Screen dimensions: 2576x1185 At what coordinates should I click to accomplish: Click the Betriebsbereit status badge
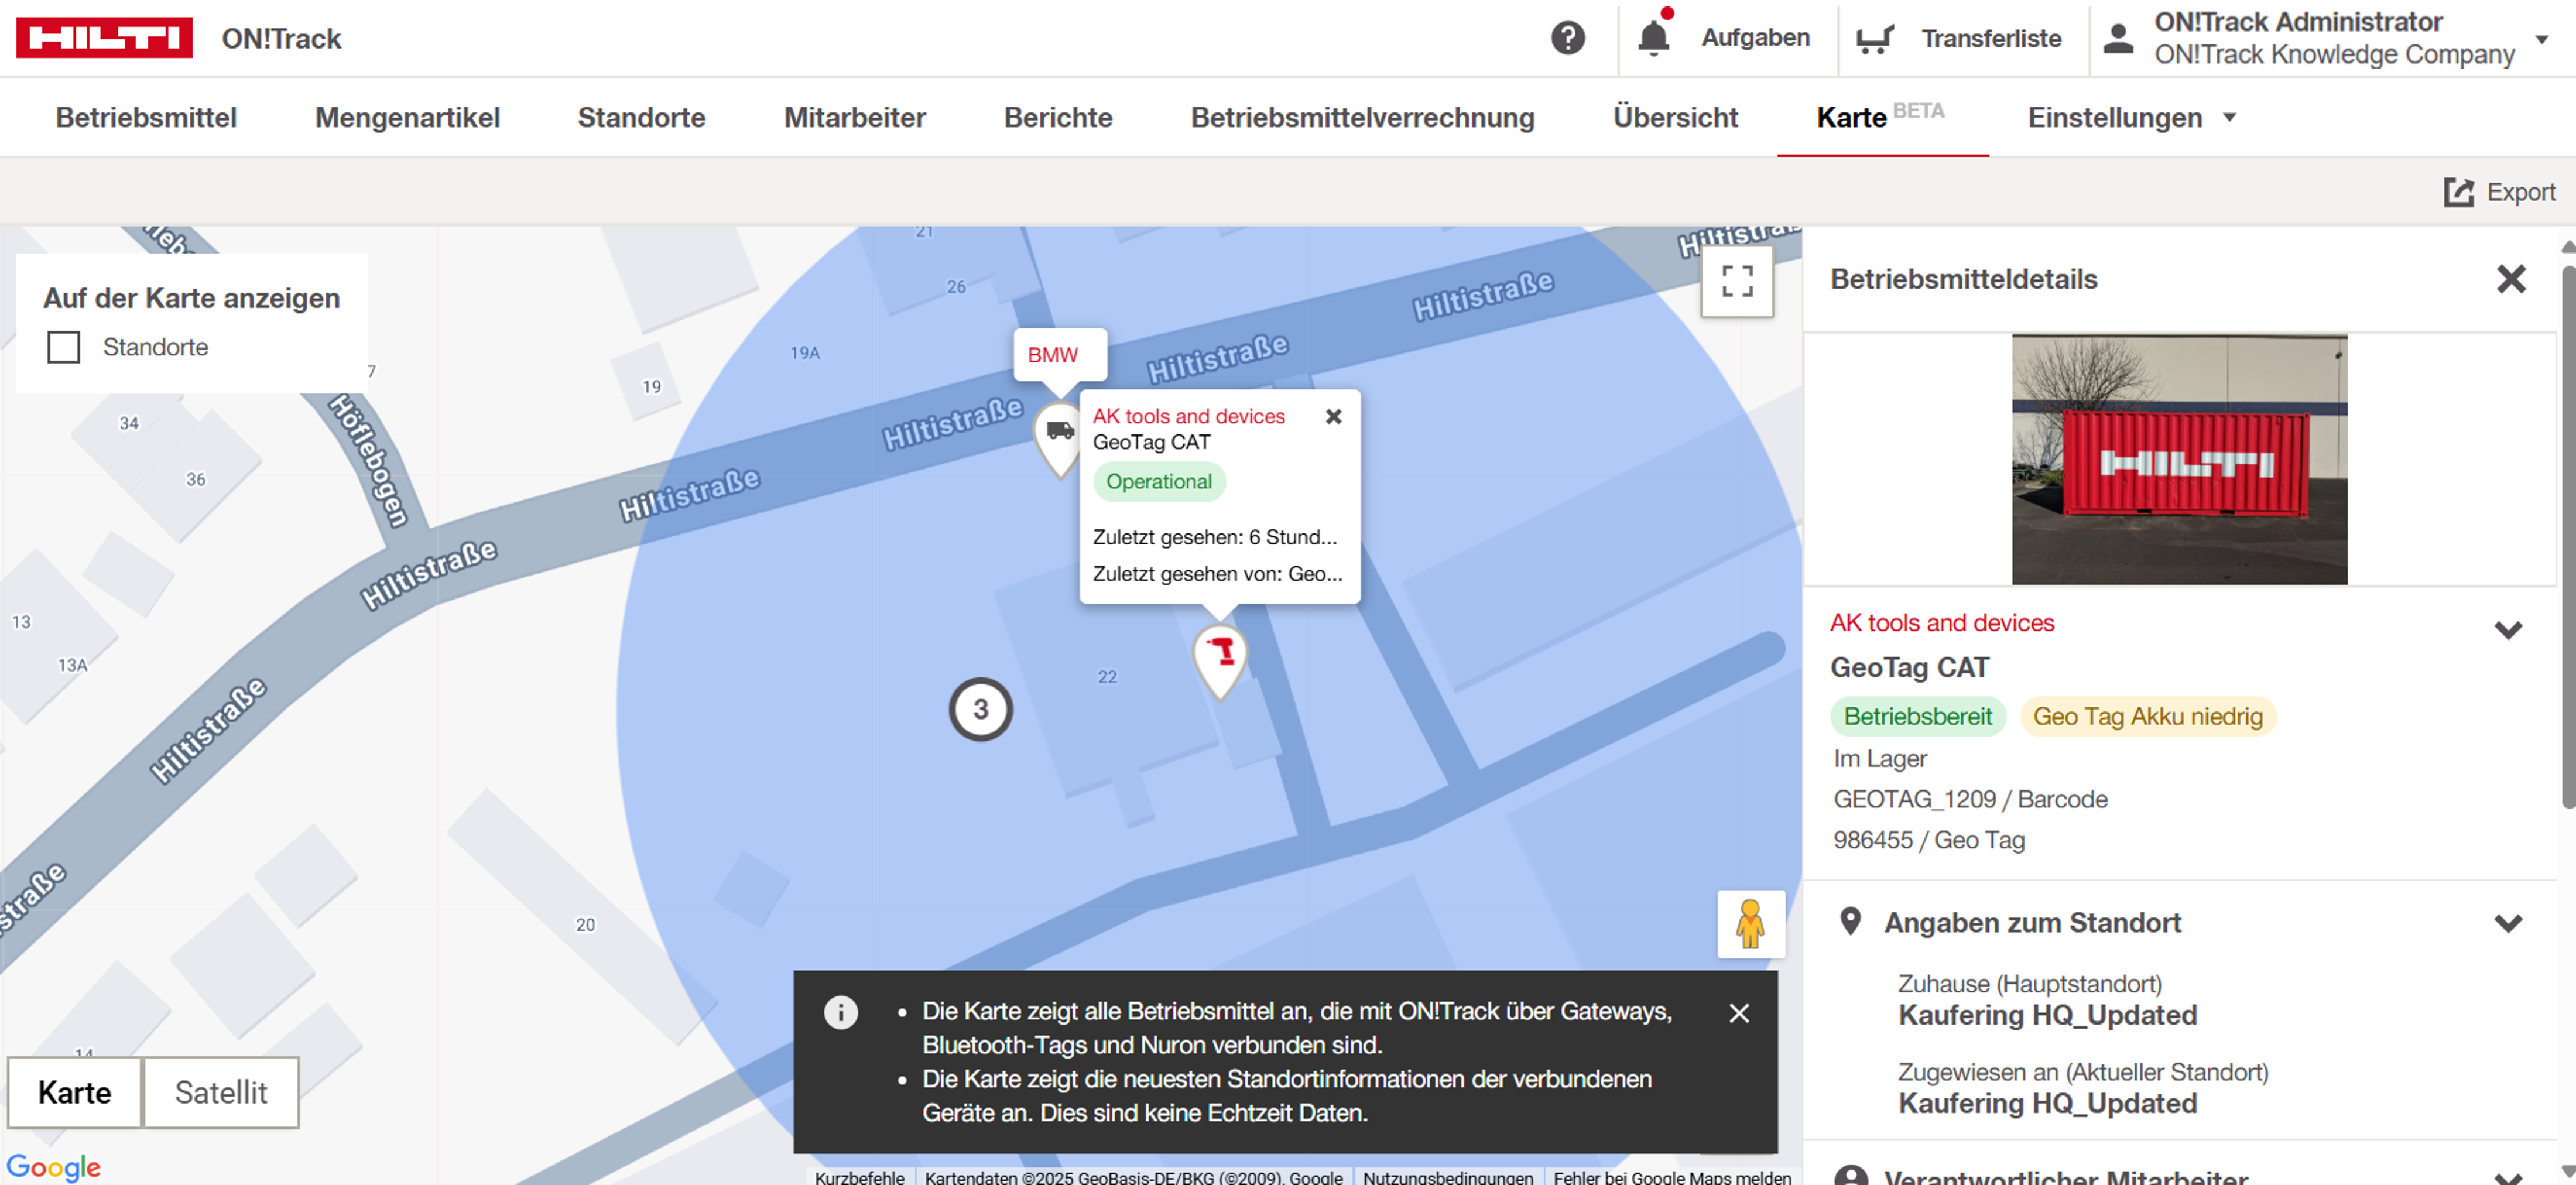(1917, 716)
